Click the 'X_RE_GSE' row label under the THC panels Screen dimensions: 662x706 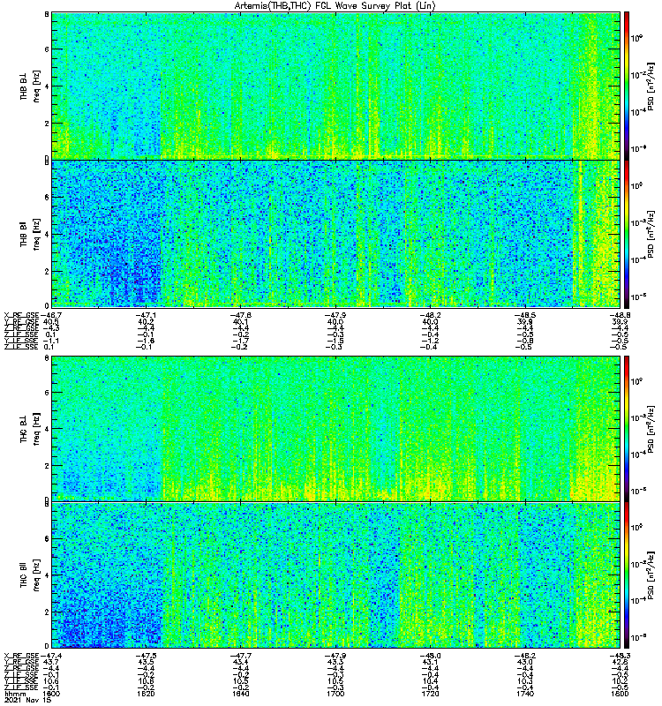21,656
